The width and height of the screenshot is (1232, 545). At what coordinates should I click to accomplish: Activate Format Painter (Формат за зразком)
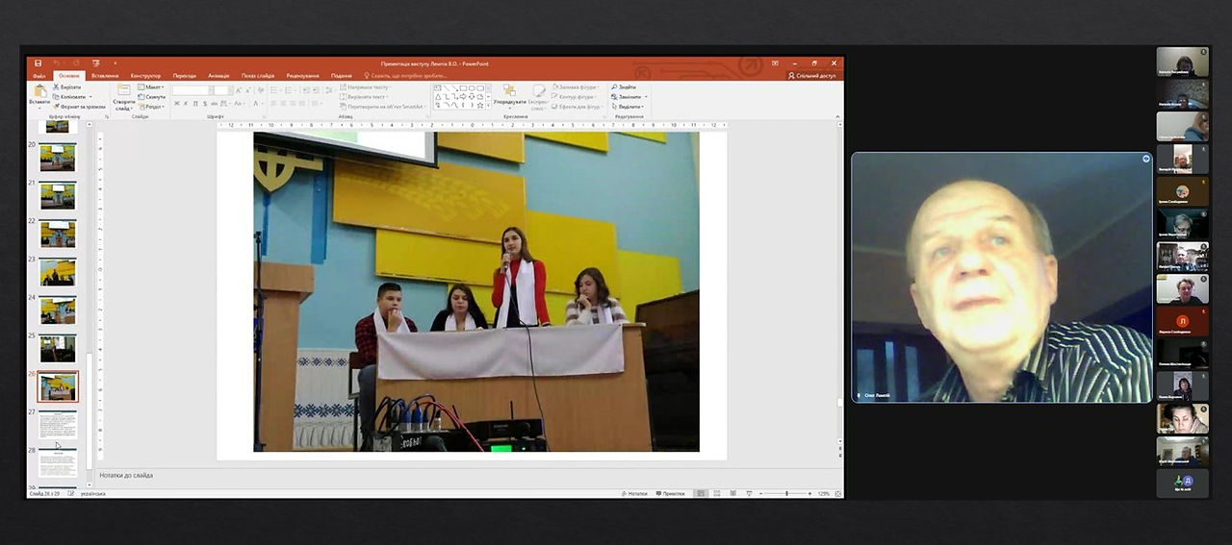(x=79, y=107)
